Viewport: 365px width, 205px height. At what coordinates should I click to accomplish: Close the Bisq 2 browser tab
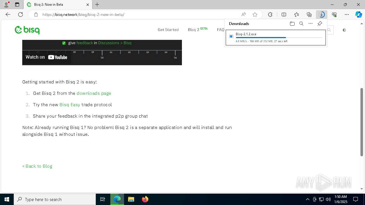(88, 5)
